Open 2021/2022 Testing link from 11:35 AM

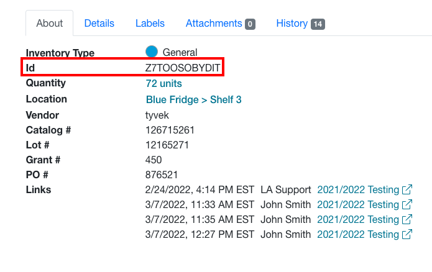(x=357, y=219)
